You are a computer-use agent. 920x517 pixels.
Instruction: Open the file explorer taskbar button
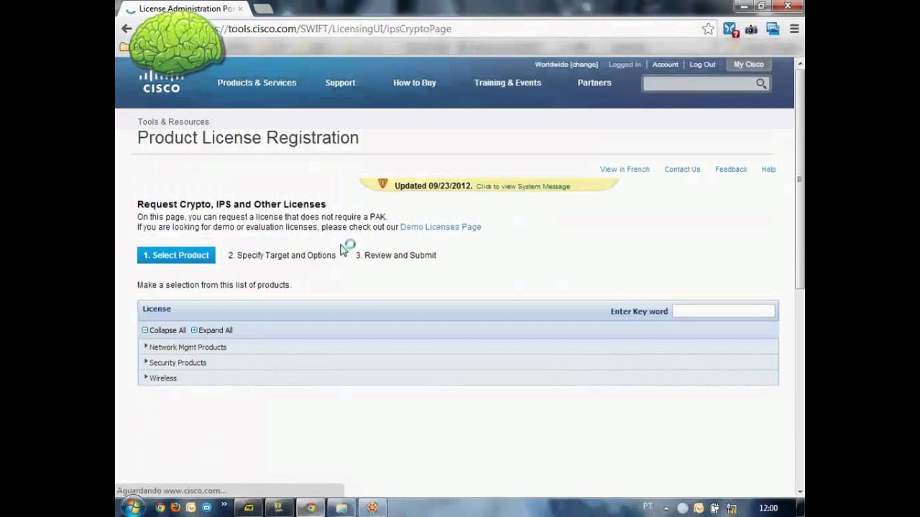click(x=341, y=508)
